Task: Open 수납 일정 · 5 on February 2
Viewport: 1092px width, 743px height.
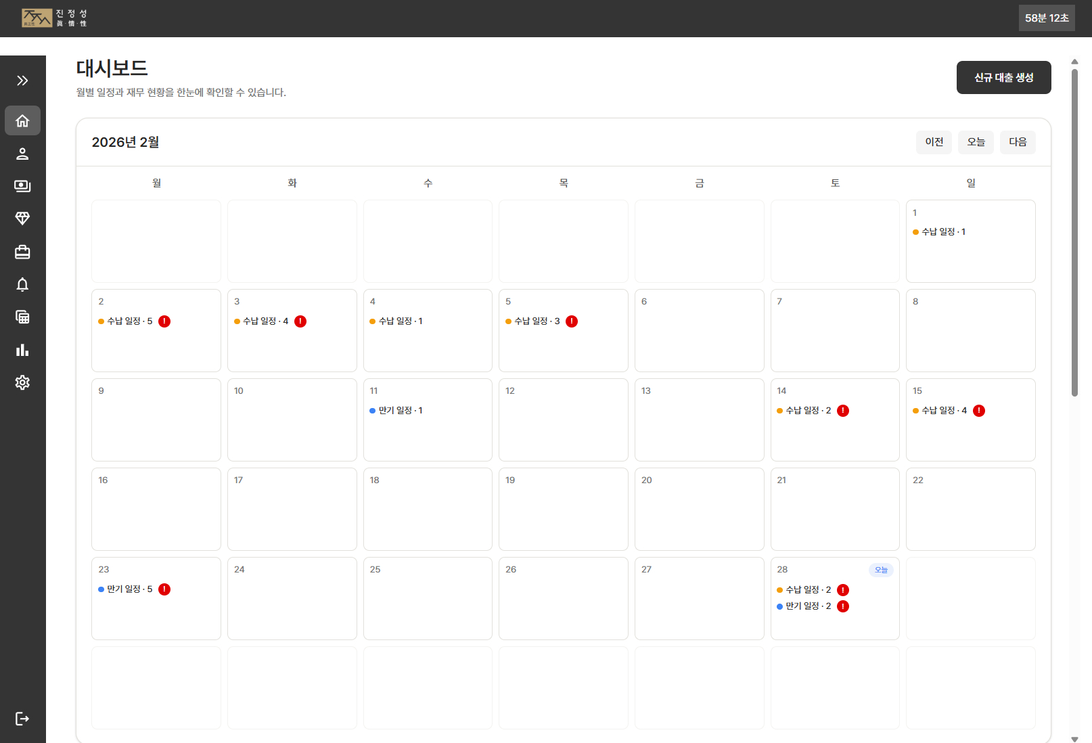Action: pyautogui.click(x=129, y=321)
